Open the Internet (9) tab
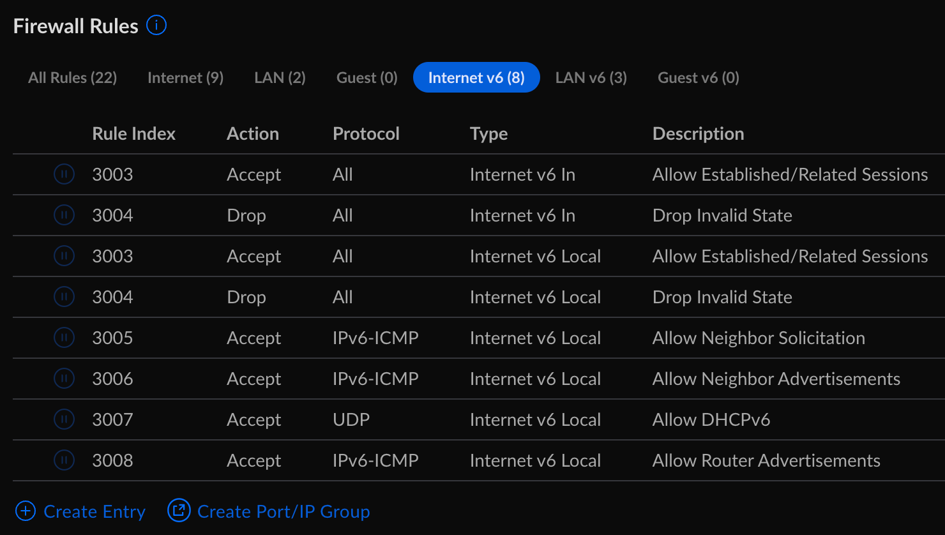Viewport: 945px width, 535px height. (186, 78)
